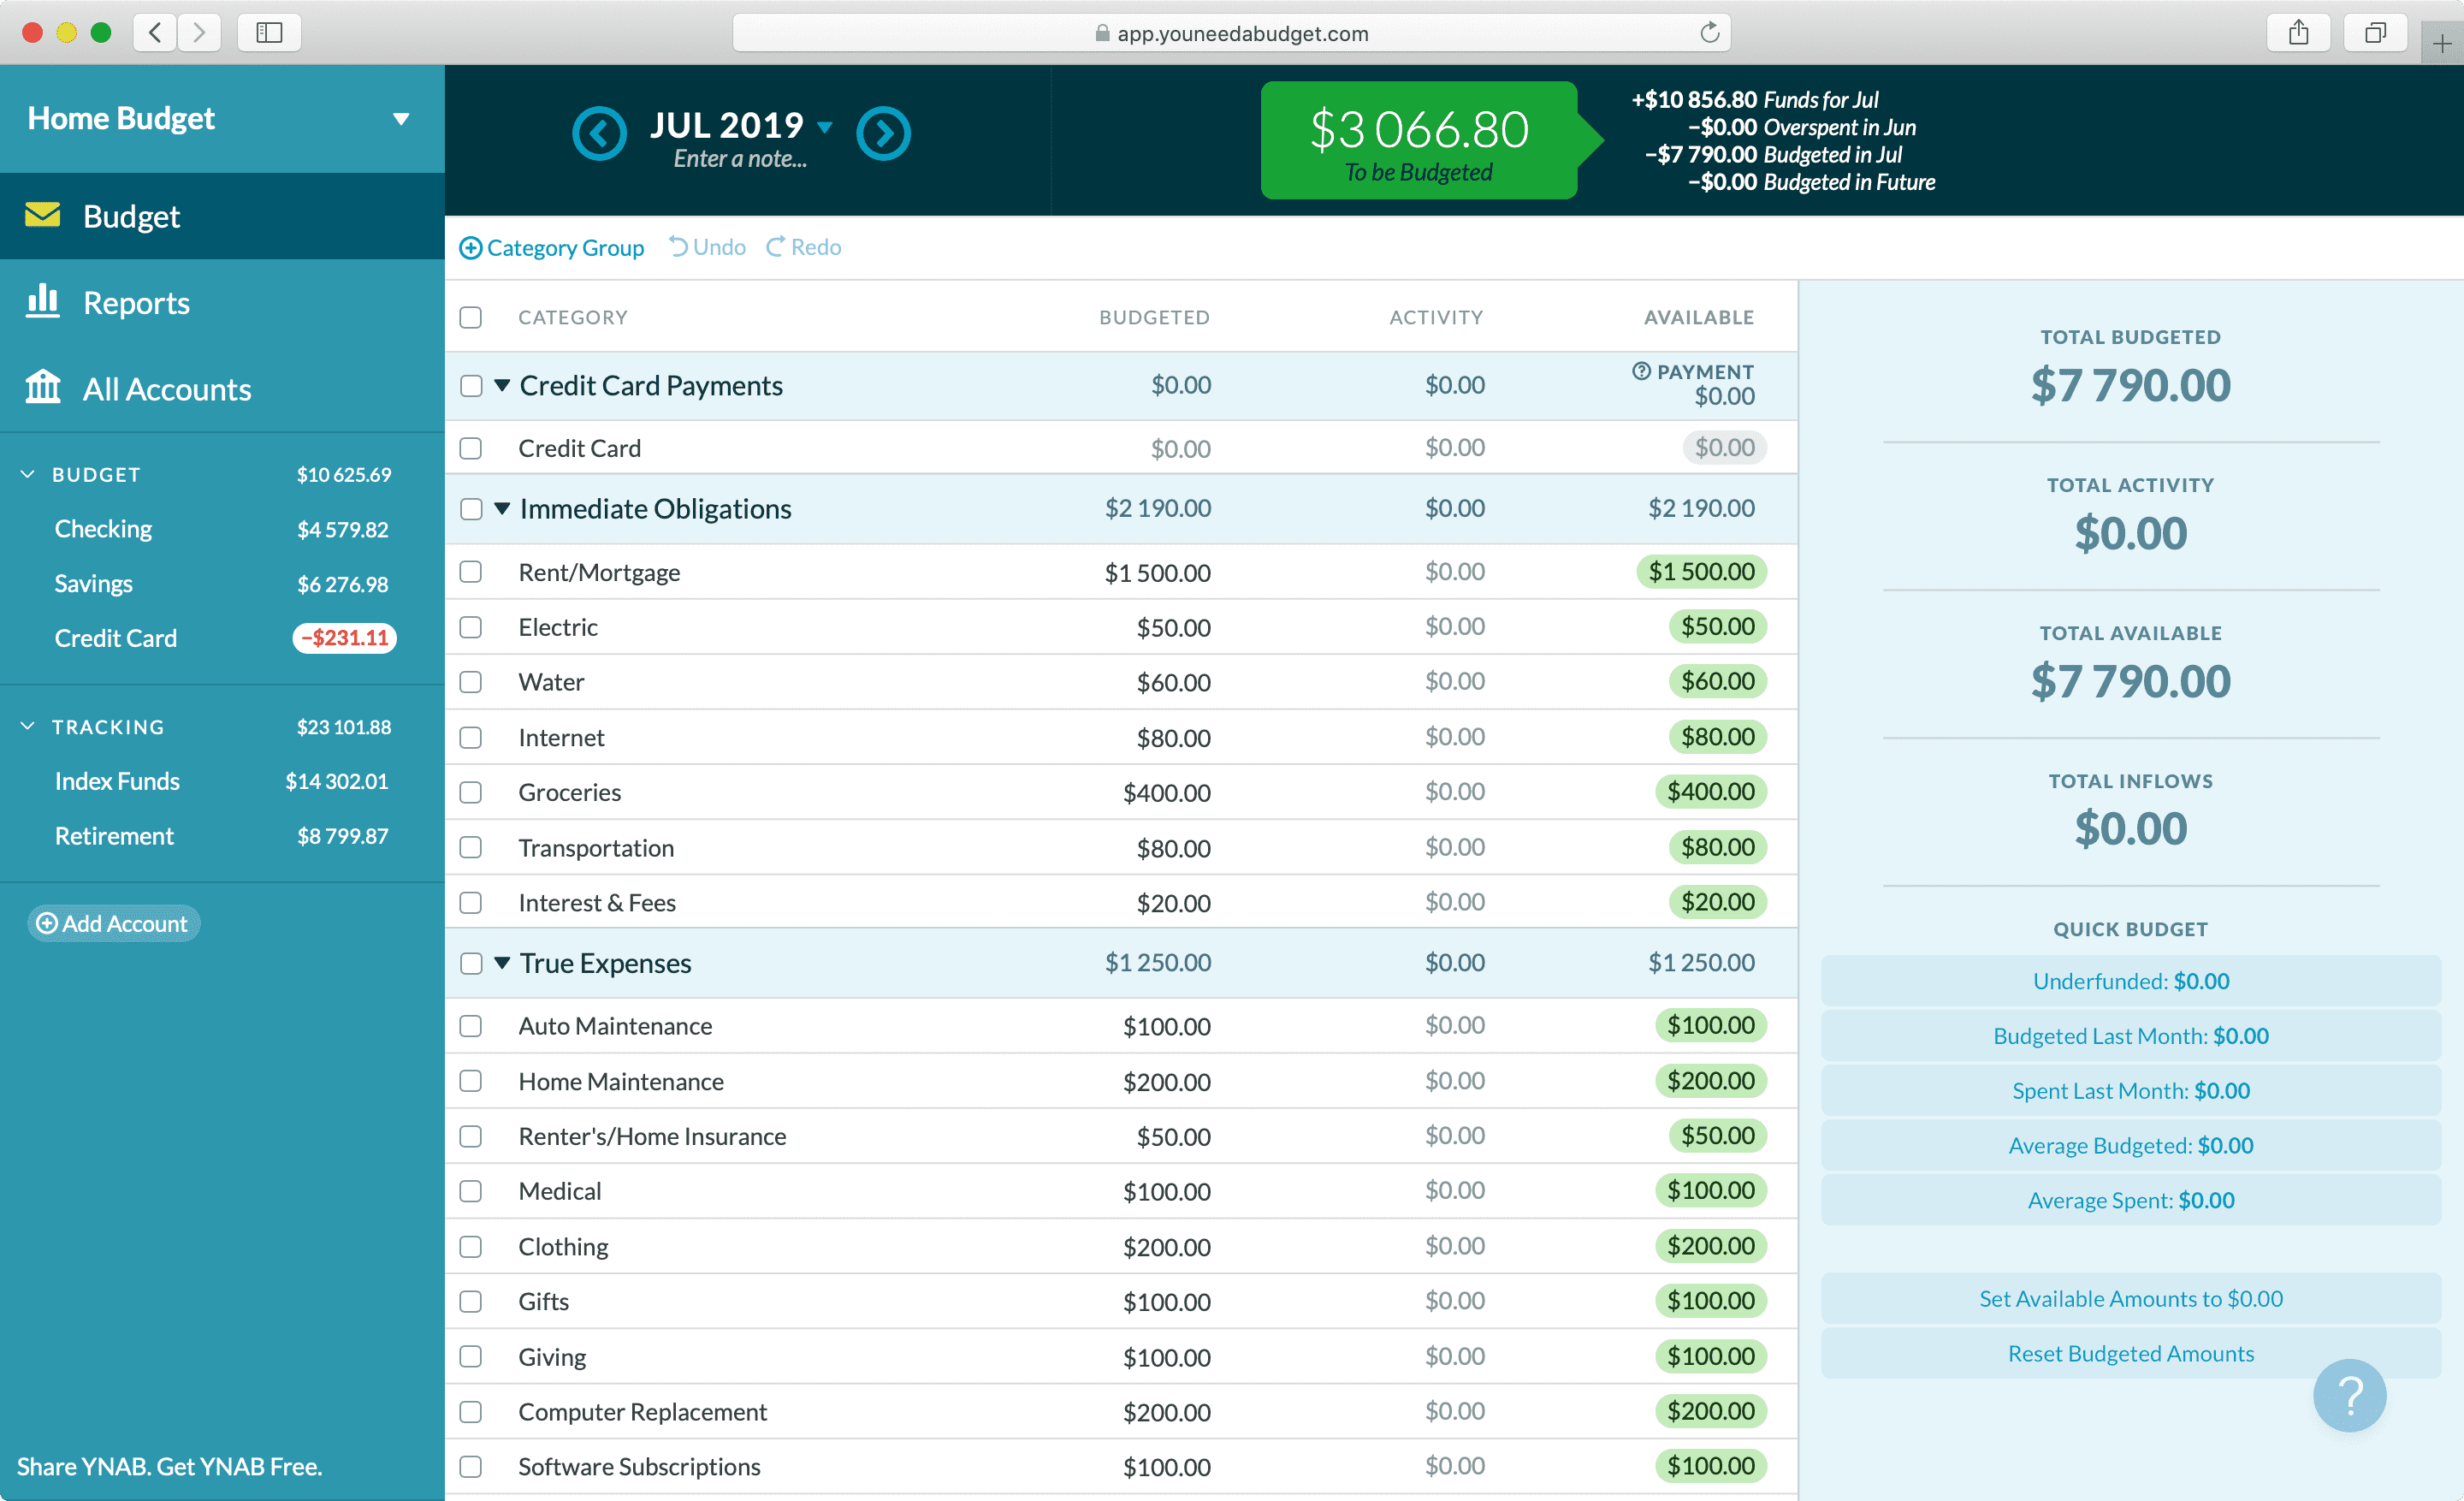Click Add Account button in sidebar
This screenshot has height=1501, width=2464.
(113, 922)
